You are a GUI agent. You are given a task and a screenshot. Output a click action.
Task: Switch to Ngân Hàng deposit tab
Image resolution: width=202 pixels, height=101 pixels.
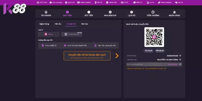click(x=44, y=24)
